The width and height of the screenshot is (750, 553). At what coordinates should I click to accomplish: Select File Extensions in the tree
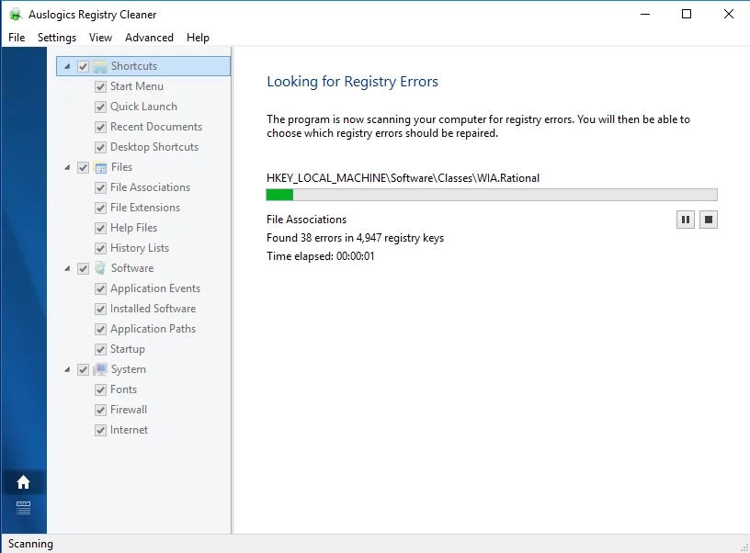145,208
